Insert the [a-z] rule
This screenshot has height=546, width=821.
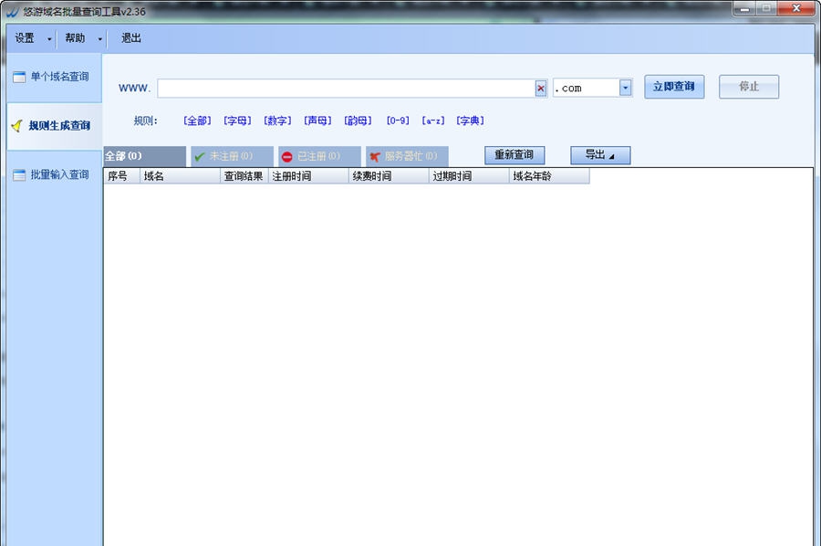(433, 121)
